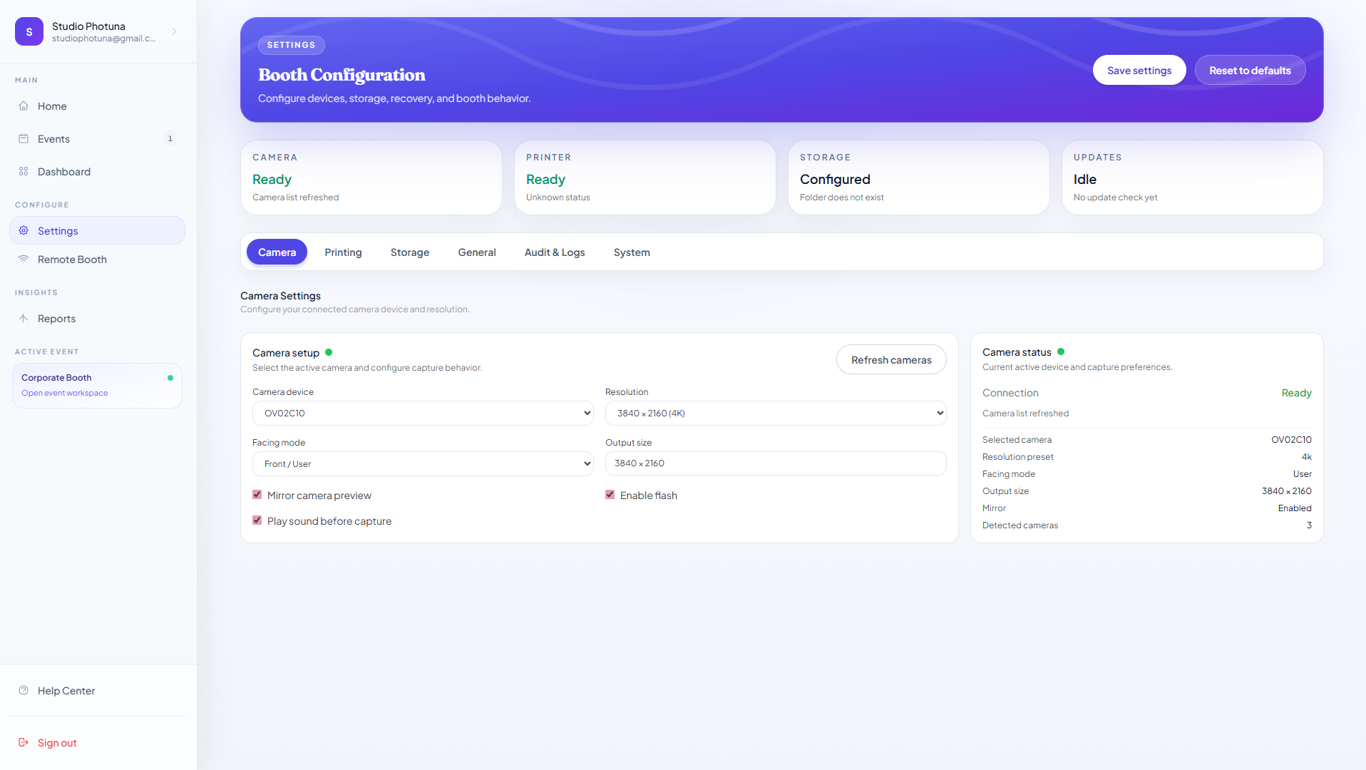This screenshot has width=1366, height=770.
Task: Toggle Mirror camera preview checkbox
Action: point(257,495)
